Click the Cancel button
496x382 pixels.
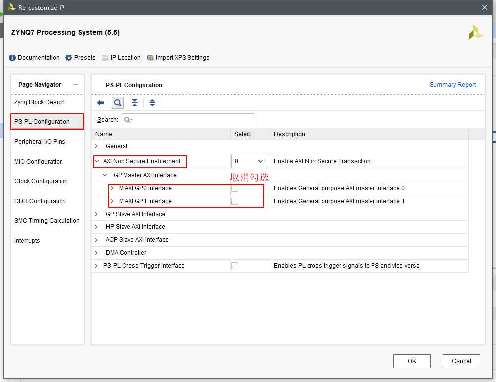pyautogui.click(x=461, y=361)
